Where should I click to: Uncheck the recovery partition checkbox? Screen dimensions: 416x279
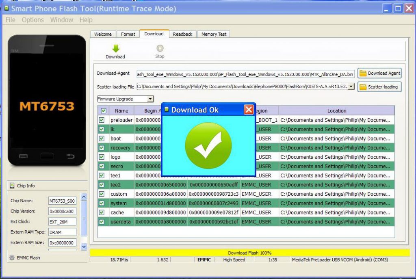coord(102,148)
